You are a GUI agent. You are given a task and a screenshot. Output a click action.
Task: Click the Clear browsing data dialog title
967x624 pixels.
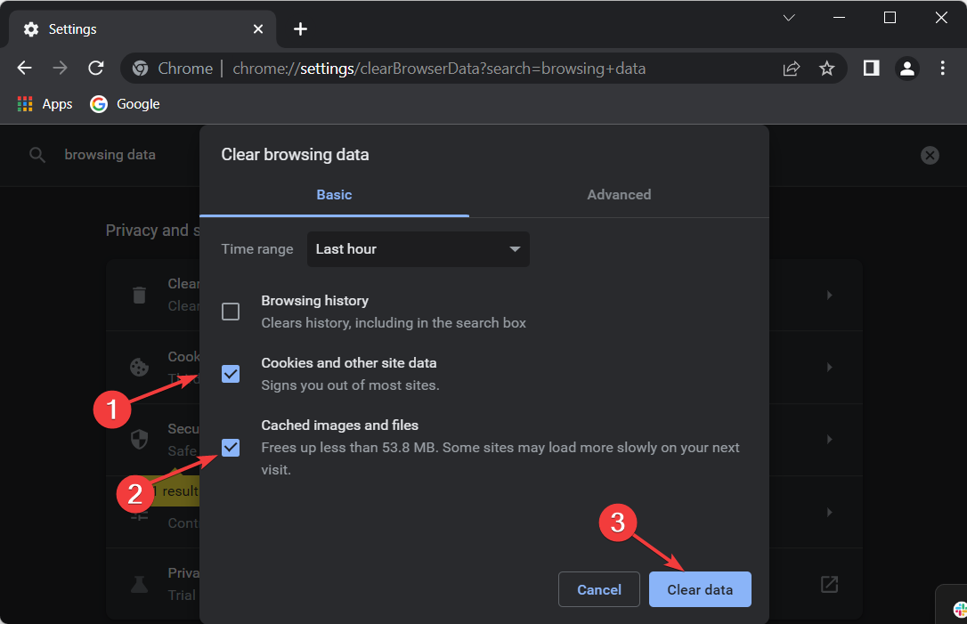click(x=295, y=155)
